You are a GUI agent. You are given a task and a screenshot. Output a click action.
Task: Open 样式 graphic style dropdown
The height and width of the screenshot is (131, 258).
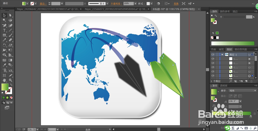coord(151,3)
